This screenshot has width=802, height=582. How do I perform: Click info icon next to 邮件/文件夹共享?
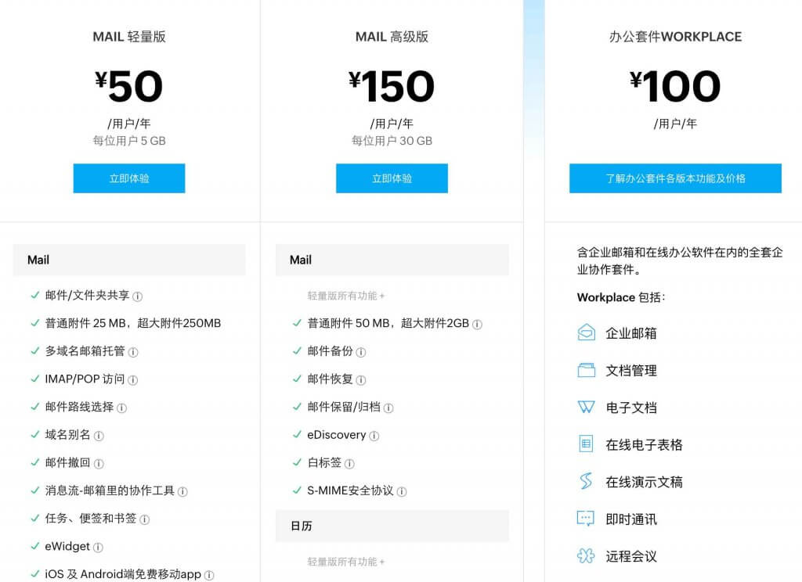(138, 296)
